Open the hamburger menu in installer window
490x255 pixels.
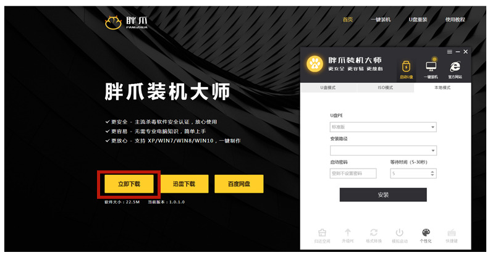click(x=449, y=52)
